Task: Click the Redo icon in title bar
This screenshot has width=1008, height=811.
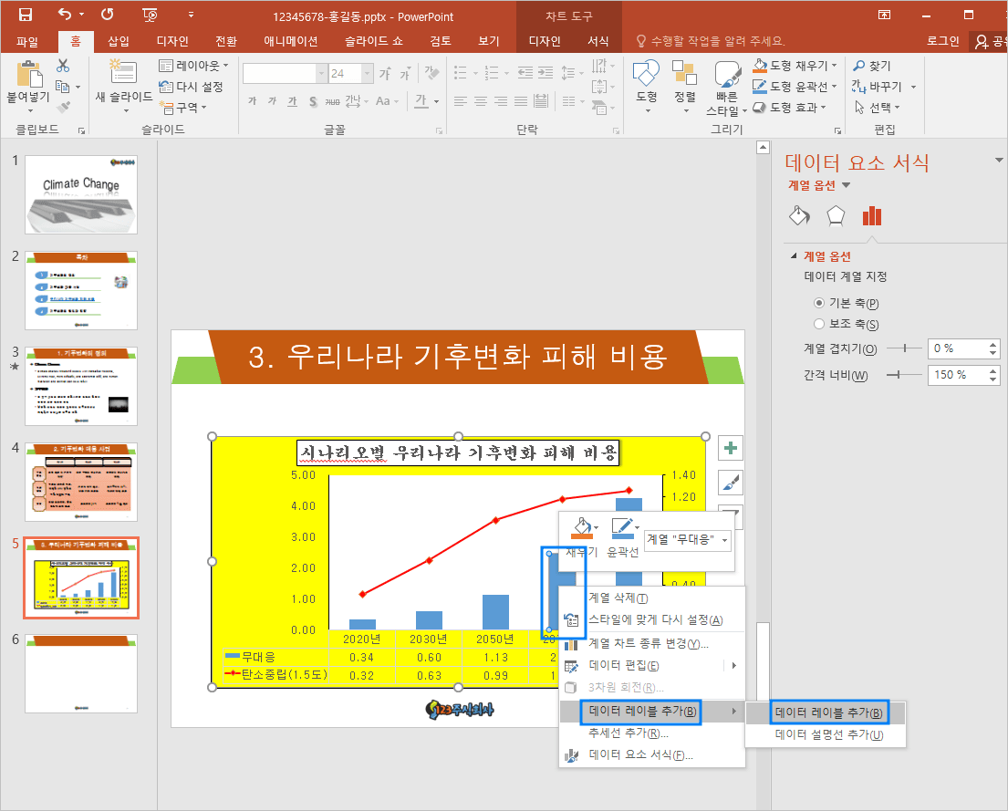Action: point(108,14)
